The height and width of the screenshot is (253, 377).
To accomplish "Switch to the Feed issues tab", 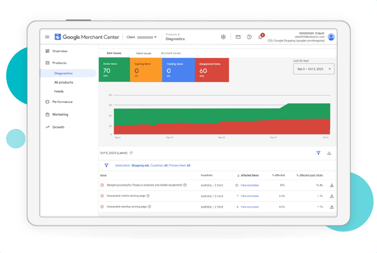I will pos(144,53).
